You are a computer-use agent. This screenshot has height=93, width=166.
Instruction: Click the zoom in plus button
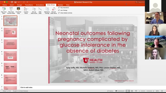pos(154,91)
